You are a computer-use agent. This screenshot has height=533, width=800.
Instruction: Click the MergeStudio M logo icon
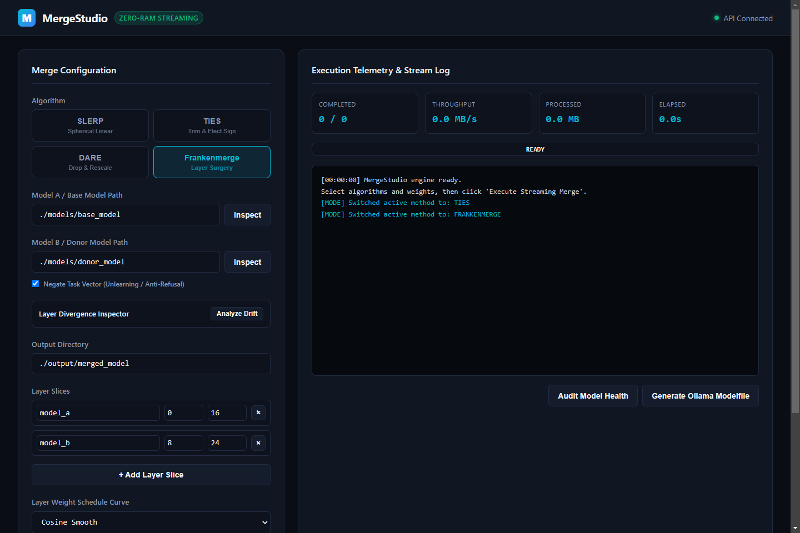coord(27,18)
